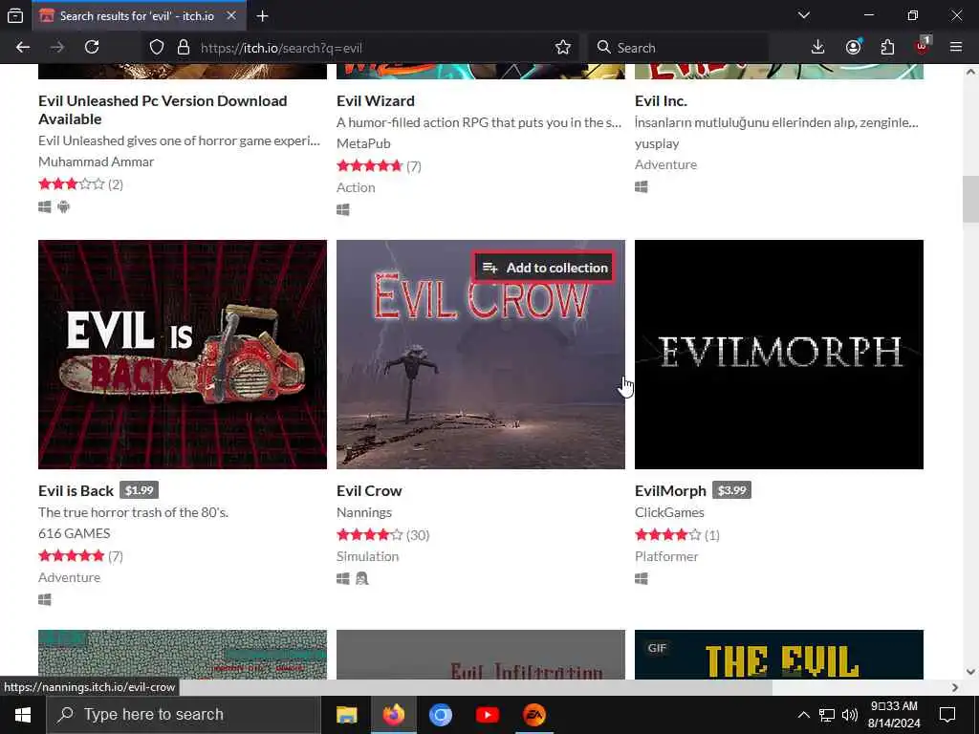Open the Windows notification center

coord(947,715)
